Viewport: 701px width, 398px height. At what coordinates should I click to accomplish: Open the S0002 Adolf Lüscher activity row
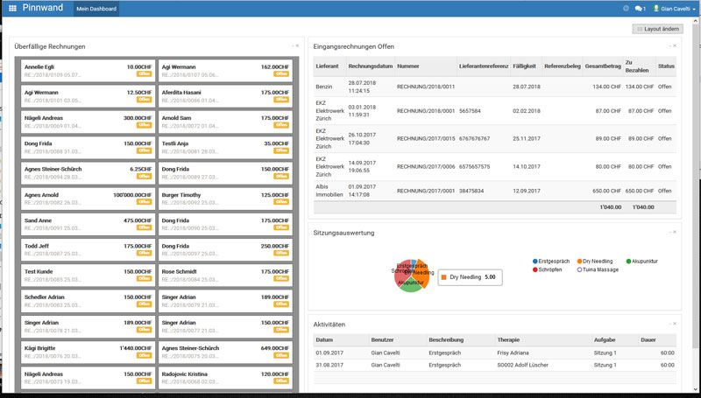coord(494,365)
